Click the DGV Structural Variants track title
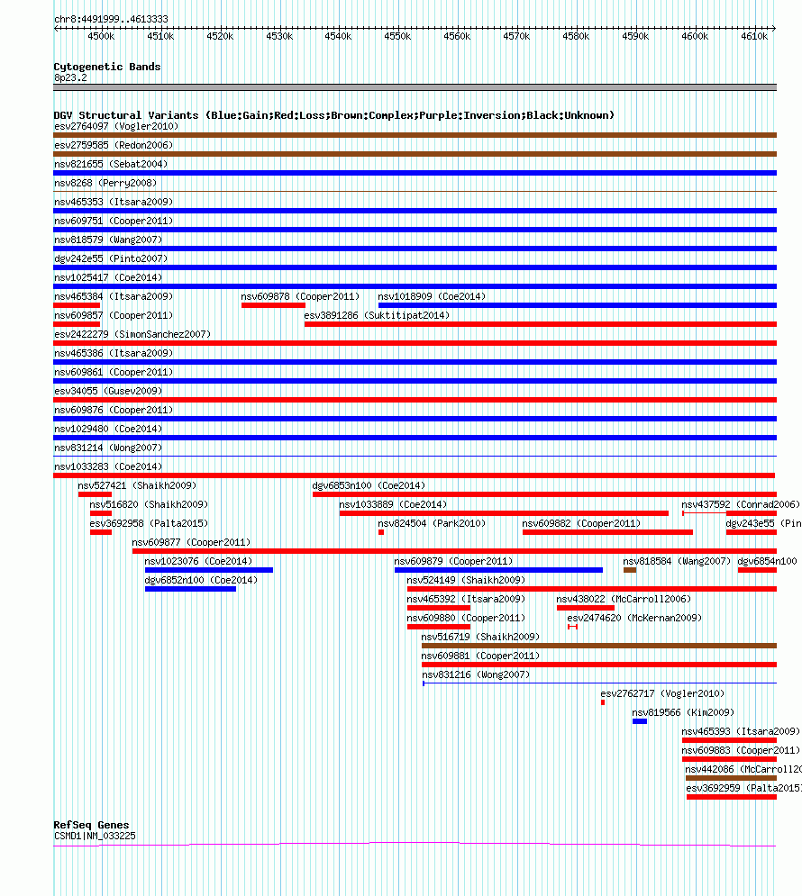 pos(333,115)
